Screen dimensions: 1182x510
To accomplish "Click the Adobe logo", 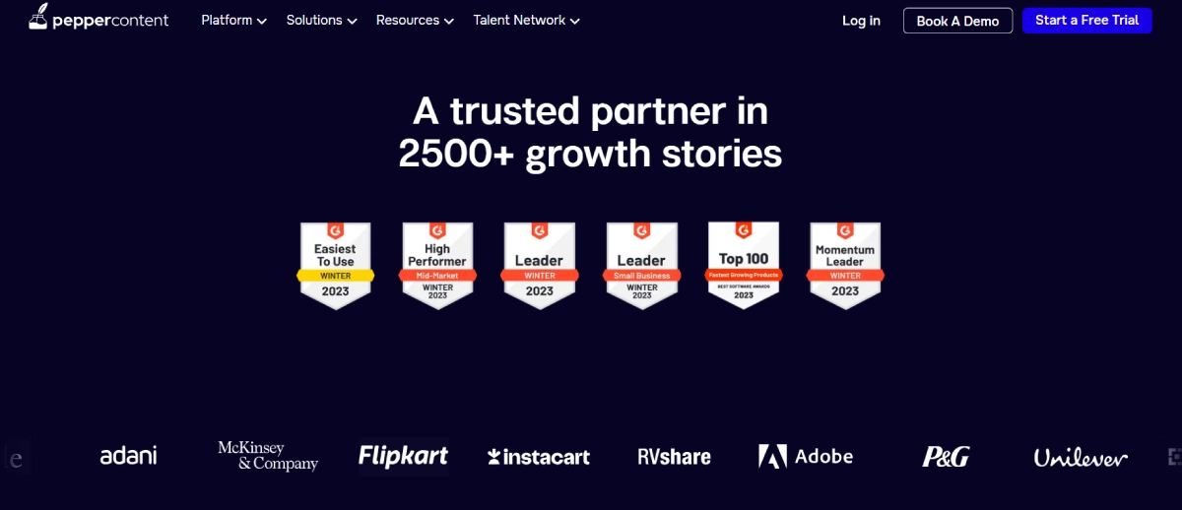I will tap(805, 456).
